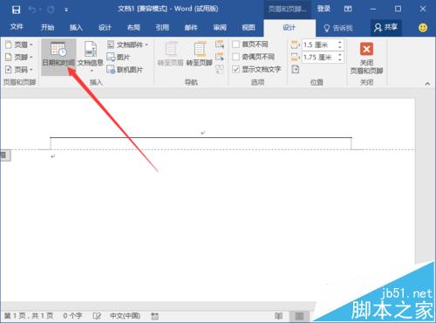The image size is (436, 323).
Task: Click the footer-from-bottom position icon
Action: point(295,57)
